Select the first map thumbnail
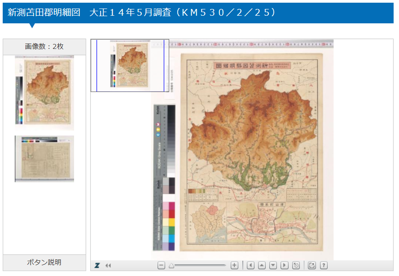399x276 pixels. pyautogui.click(x=44, y=93)
